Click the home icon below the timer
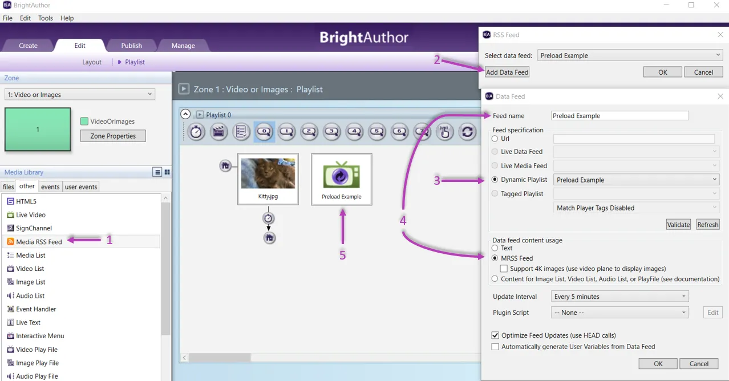The height and width of the screenshot is (381, 729). pyautogui.click(x=269, y=238)
